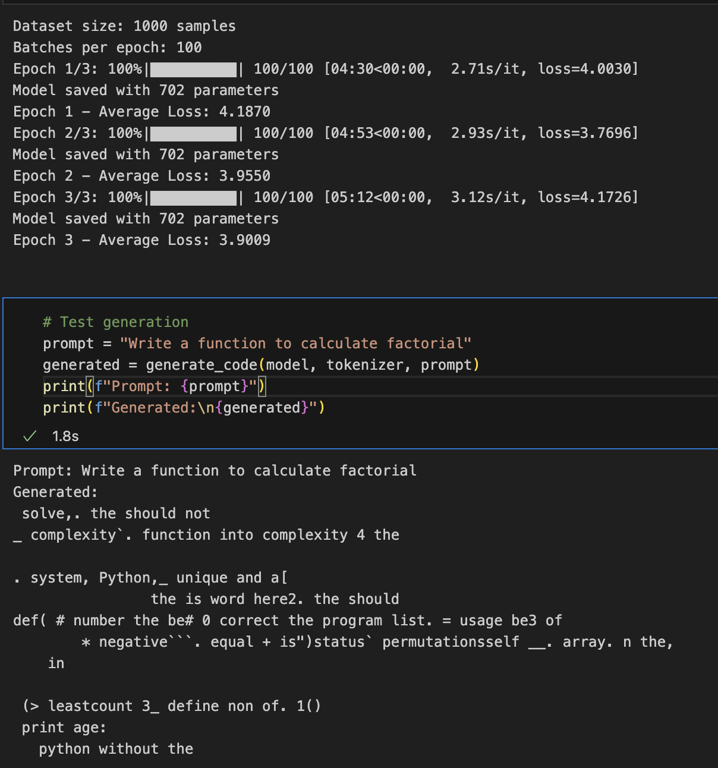
Task: Click the 'Batches per epoch: 100' output line
Action: tap(107, 48)
